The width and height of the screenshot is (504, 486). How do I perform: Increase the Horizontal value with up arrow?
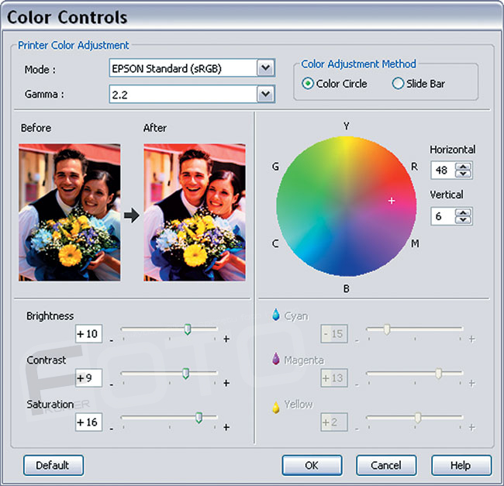pos(464,166)
